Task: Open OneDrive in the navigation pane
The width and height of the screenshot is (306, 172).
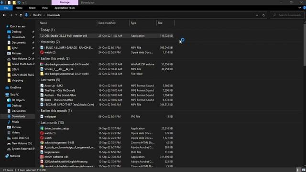Action: 15,87
